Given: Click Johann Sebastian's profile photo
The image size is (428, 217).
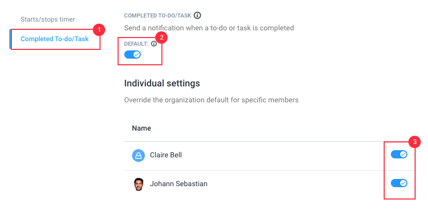Looking at the screenshot, I should (x=138, y=184).
